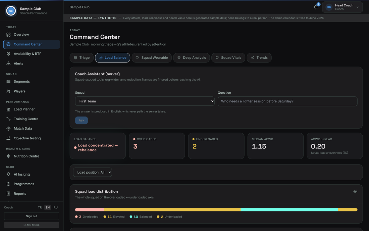
Task: Click the Players people icon
Action: pos(8,91)
